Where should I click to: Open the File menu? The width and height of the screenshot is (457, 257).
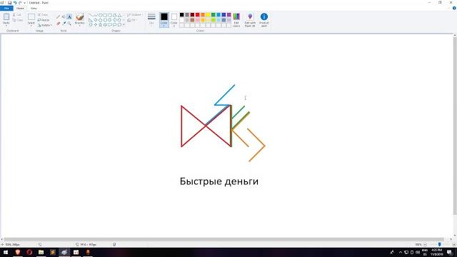coord(6,8)
